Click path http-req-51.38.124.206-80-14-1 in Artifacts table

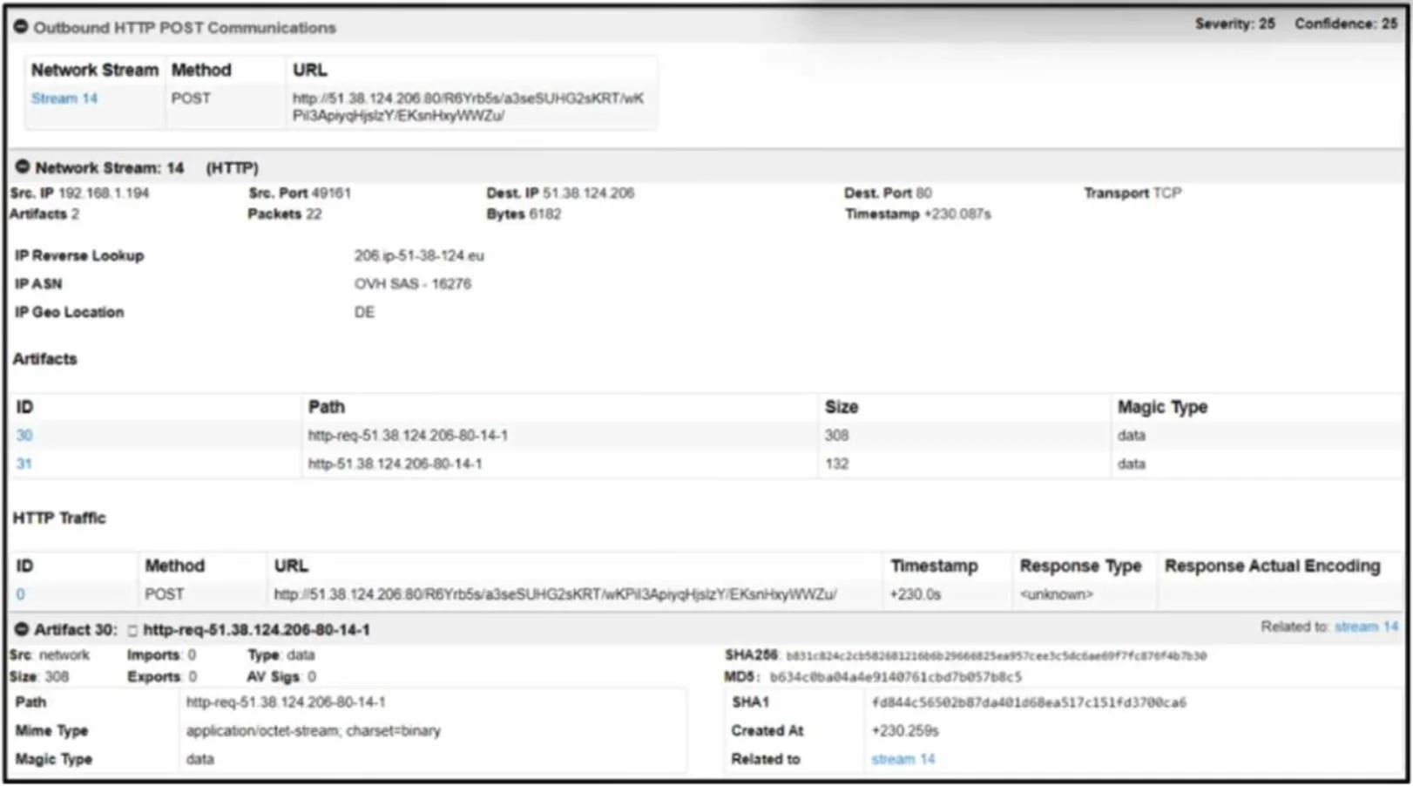pos(408,436)
